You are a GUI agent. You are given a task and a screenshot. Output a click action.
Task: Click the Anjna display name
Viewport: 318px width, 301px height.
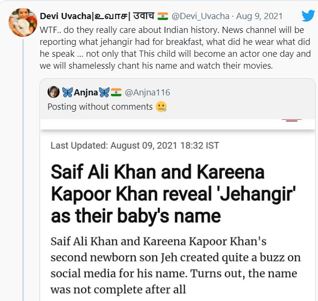(x=86, y=92)
